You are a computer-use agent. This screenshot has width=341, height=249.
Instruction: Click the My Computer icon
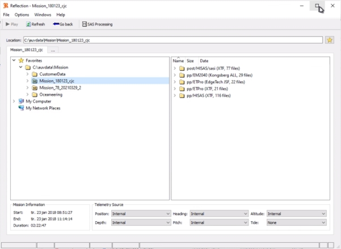pyautogui.click(x=21, y=102)
